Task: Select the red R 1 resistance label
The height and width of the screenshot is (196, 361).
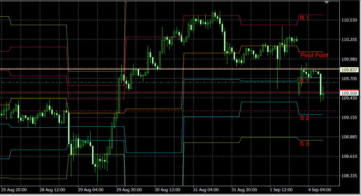Action: pos(304,19)
